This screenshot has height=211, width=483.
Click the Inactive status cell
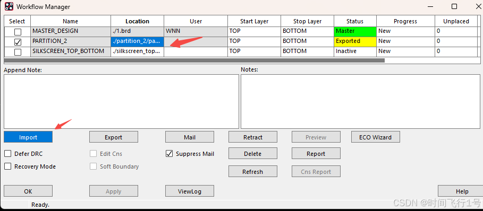coord(355,52)
